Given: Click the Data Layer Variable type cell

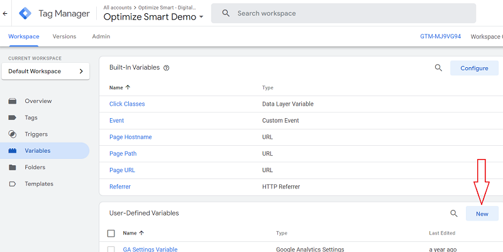Looking at the screenshot, I should [288, 104].
